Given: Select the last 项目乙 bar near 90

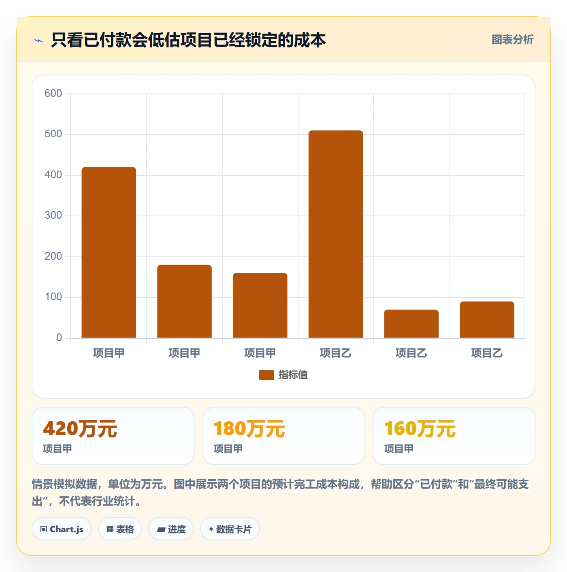Looking at the screenshot, I should (x=487, y=320).
